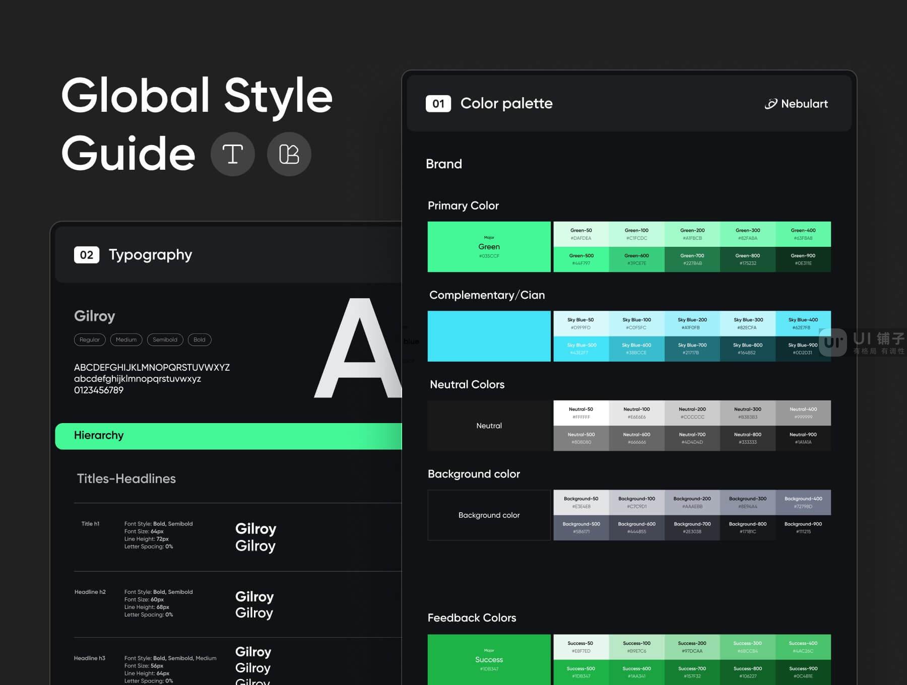
Task: Select the Medium font weight pill
Action: (x=126, y=339)
